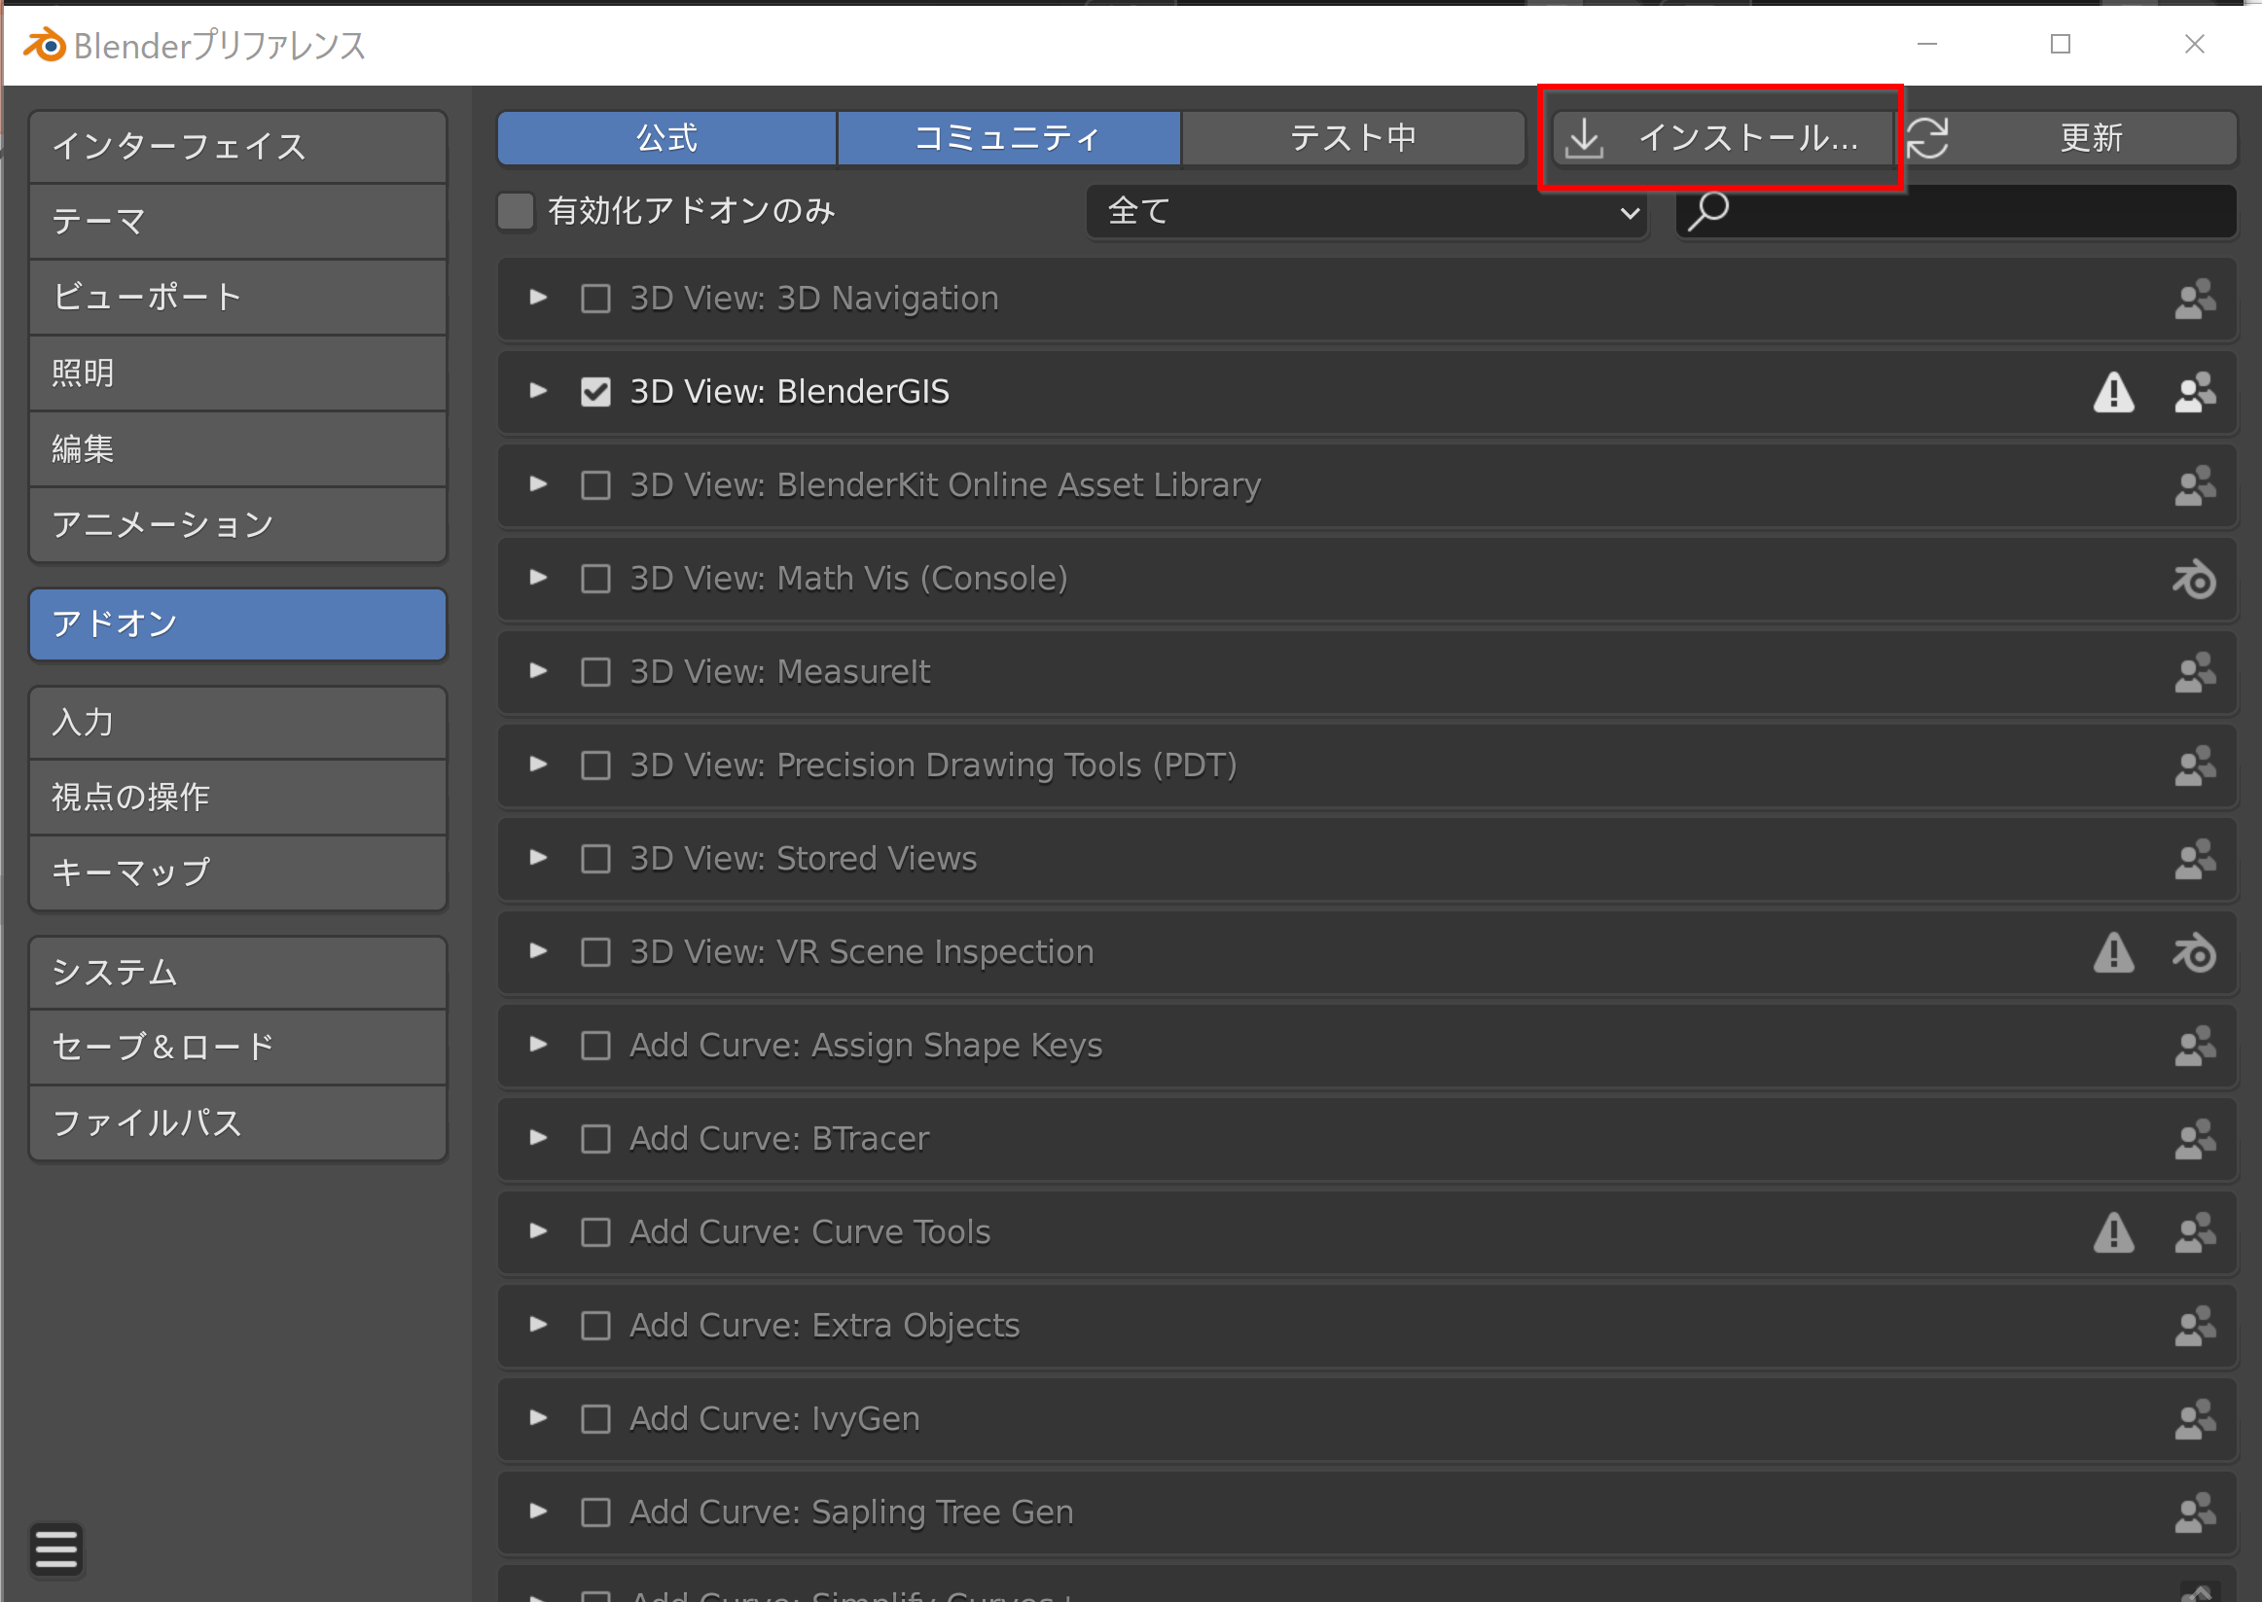Click community icon on BlenderKit Online Asset Library

click(x=2195, y=485)
